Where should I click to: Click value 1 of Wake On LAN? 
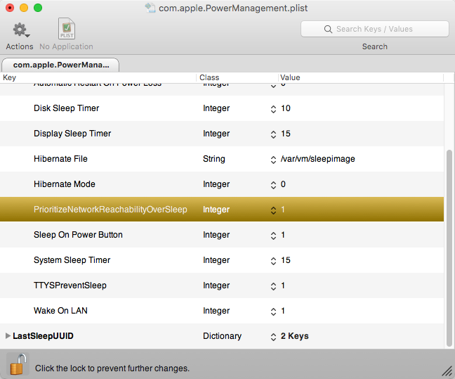click(283, 310)
